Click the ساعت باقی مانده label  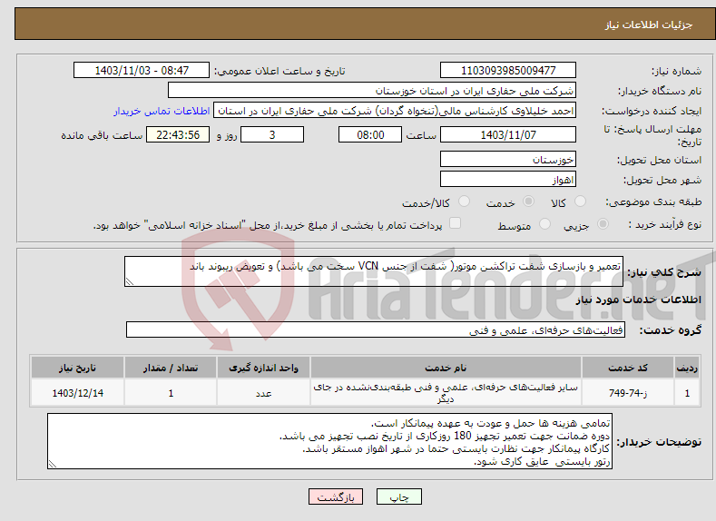tap(102, 135)
